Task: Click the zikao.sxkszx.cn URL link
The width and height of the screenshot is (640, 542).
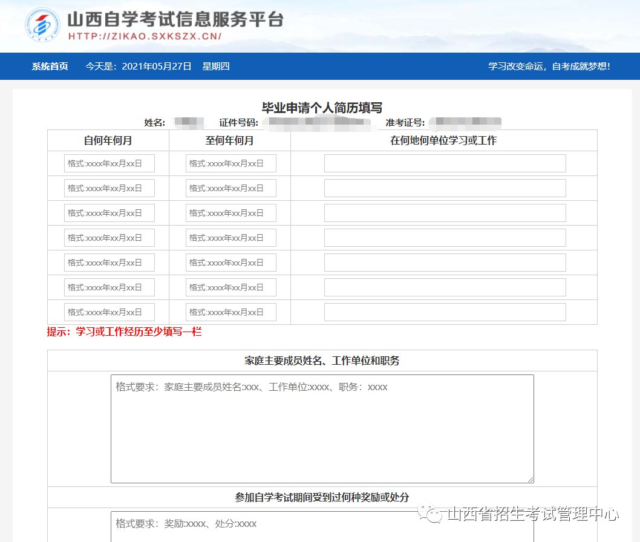Action: (145, 36)
